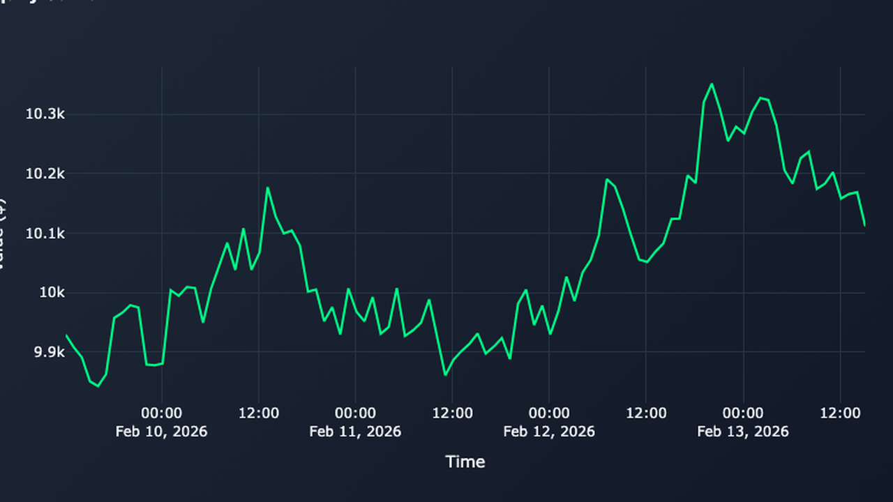Image resolution: width=893 pixels, height=502 pixels.
Task: Click the 10.3k y-axis label
Action: click(45, 114)
